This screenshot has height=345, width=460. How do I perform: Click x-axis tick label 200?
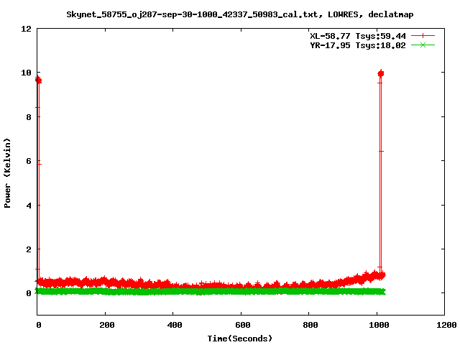[107, 325]
